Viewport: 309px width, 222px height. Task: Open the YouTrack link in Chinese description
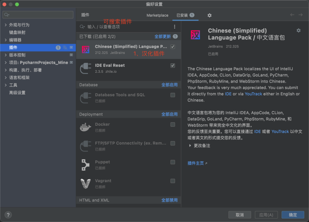point(280,131)
